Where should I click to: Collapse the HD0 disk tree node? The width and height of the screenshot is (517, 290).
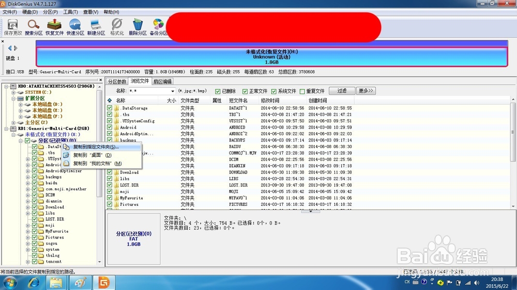pyautogui.click(x=6, y=86)
